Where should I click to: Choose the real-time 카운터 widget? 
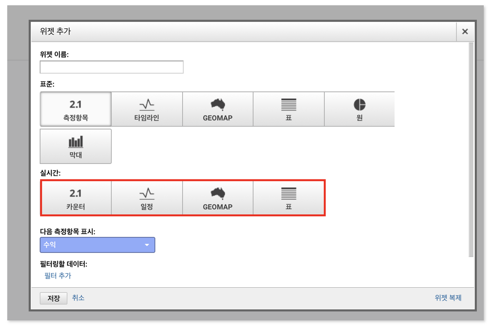pyautogui.click(x=76, y=198)
